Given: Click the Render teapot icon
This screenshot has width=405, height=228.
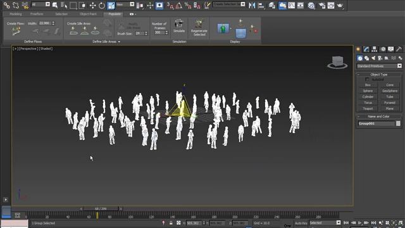Looking at the screenshot, I should (340, 5).
